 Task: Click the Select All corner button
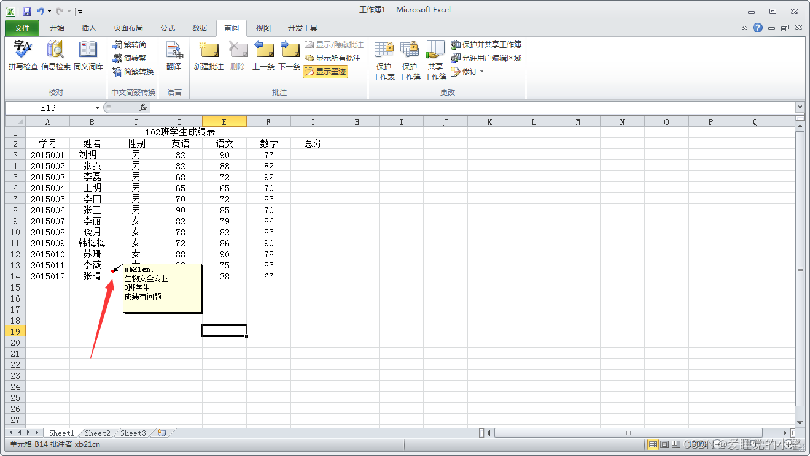(x=15, y=121)
